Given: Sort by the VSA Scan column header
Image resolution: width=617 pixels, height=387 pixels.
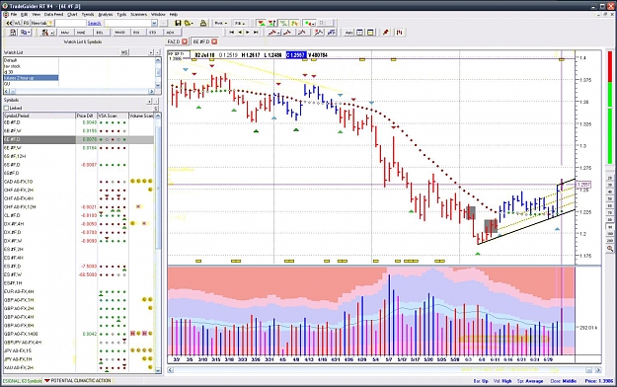Looking at the screenshot, I should 113,116.
